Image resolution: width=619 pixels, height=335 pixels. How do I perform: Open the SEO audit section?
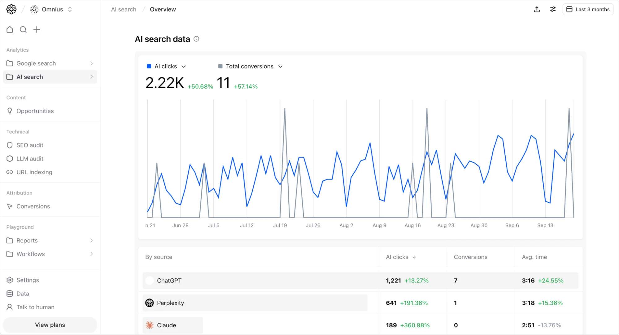click(x=30, y=145)
